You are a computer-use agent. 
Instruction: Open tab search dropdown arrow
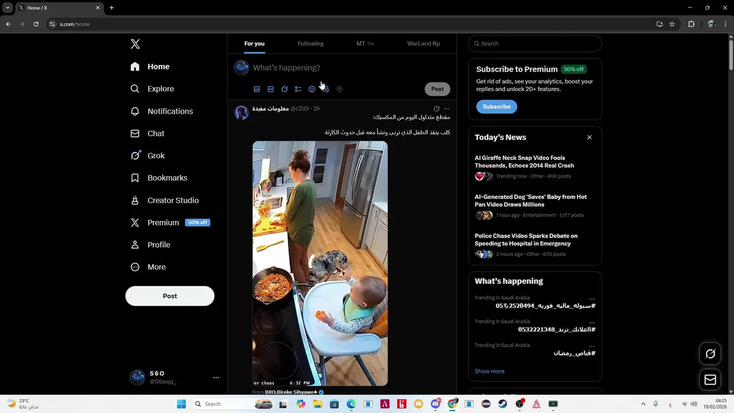tap(7, 8)
